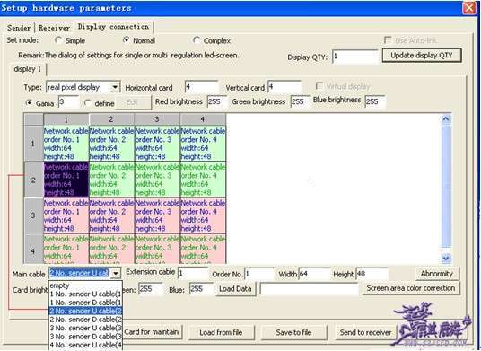This screenshot has height=351, width=481.
Task: Click grid scrollbar up arrow
Action: coord(446,119)
